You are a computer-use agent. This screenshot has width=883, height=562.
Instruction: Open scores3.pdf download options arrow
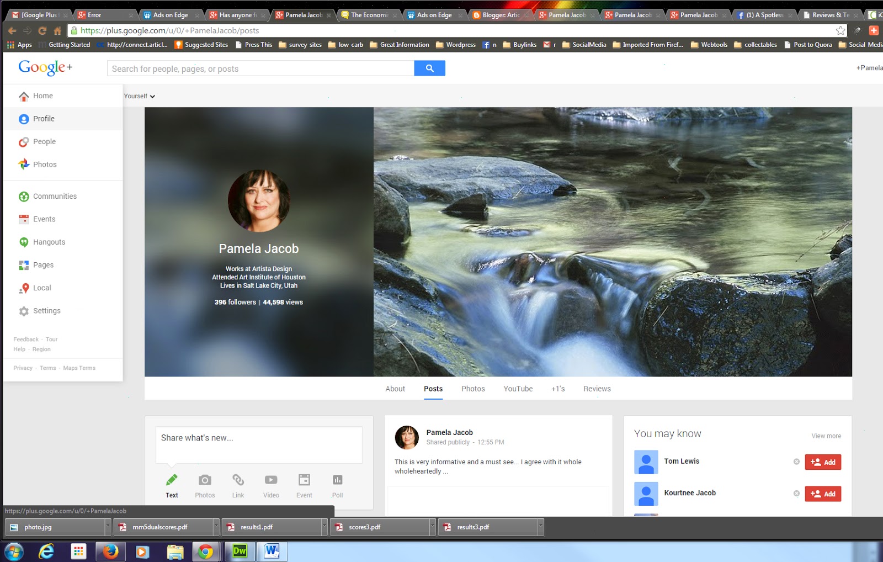(432, 527)
